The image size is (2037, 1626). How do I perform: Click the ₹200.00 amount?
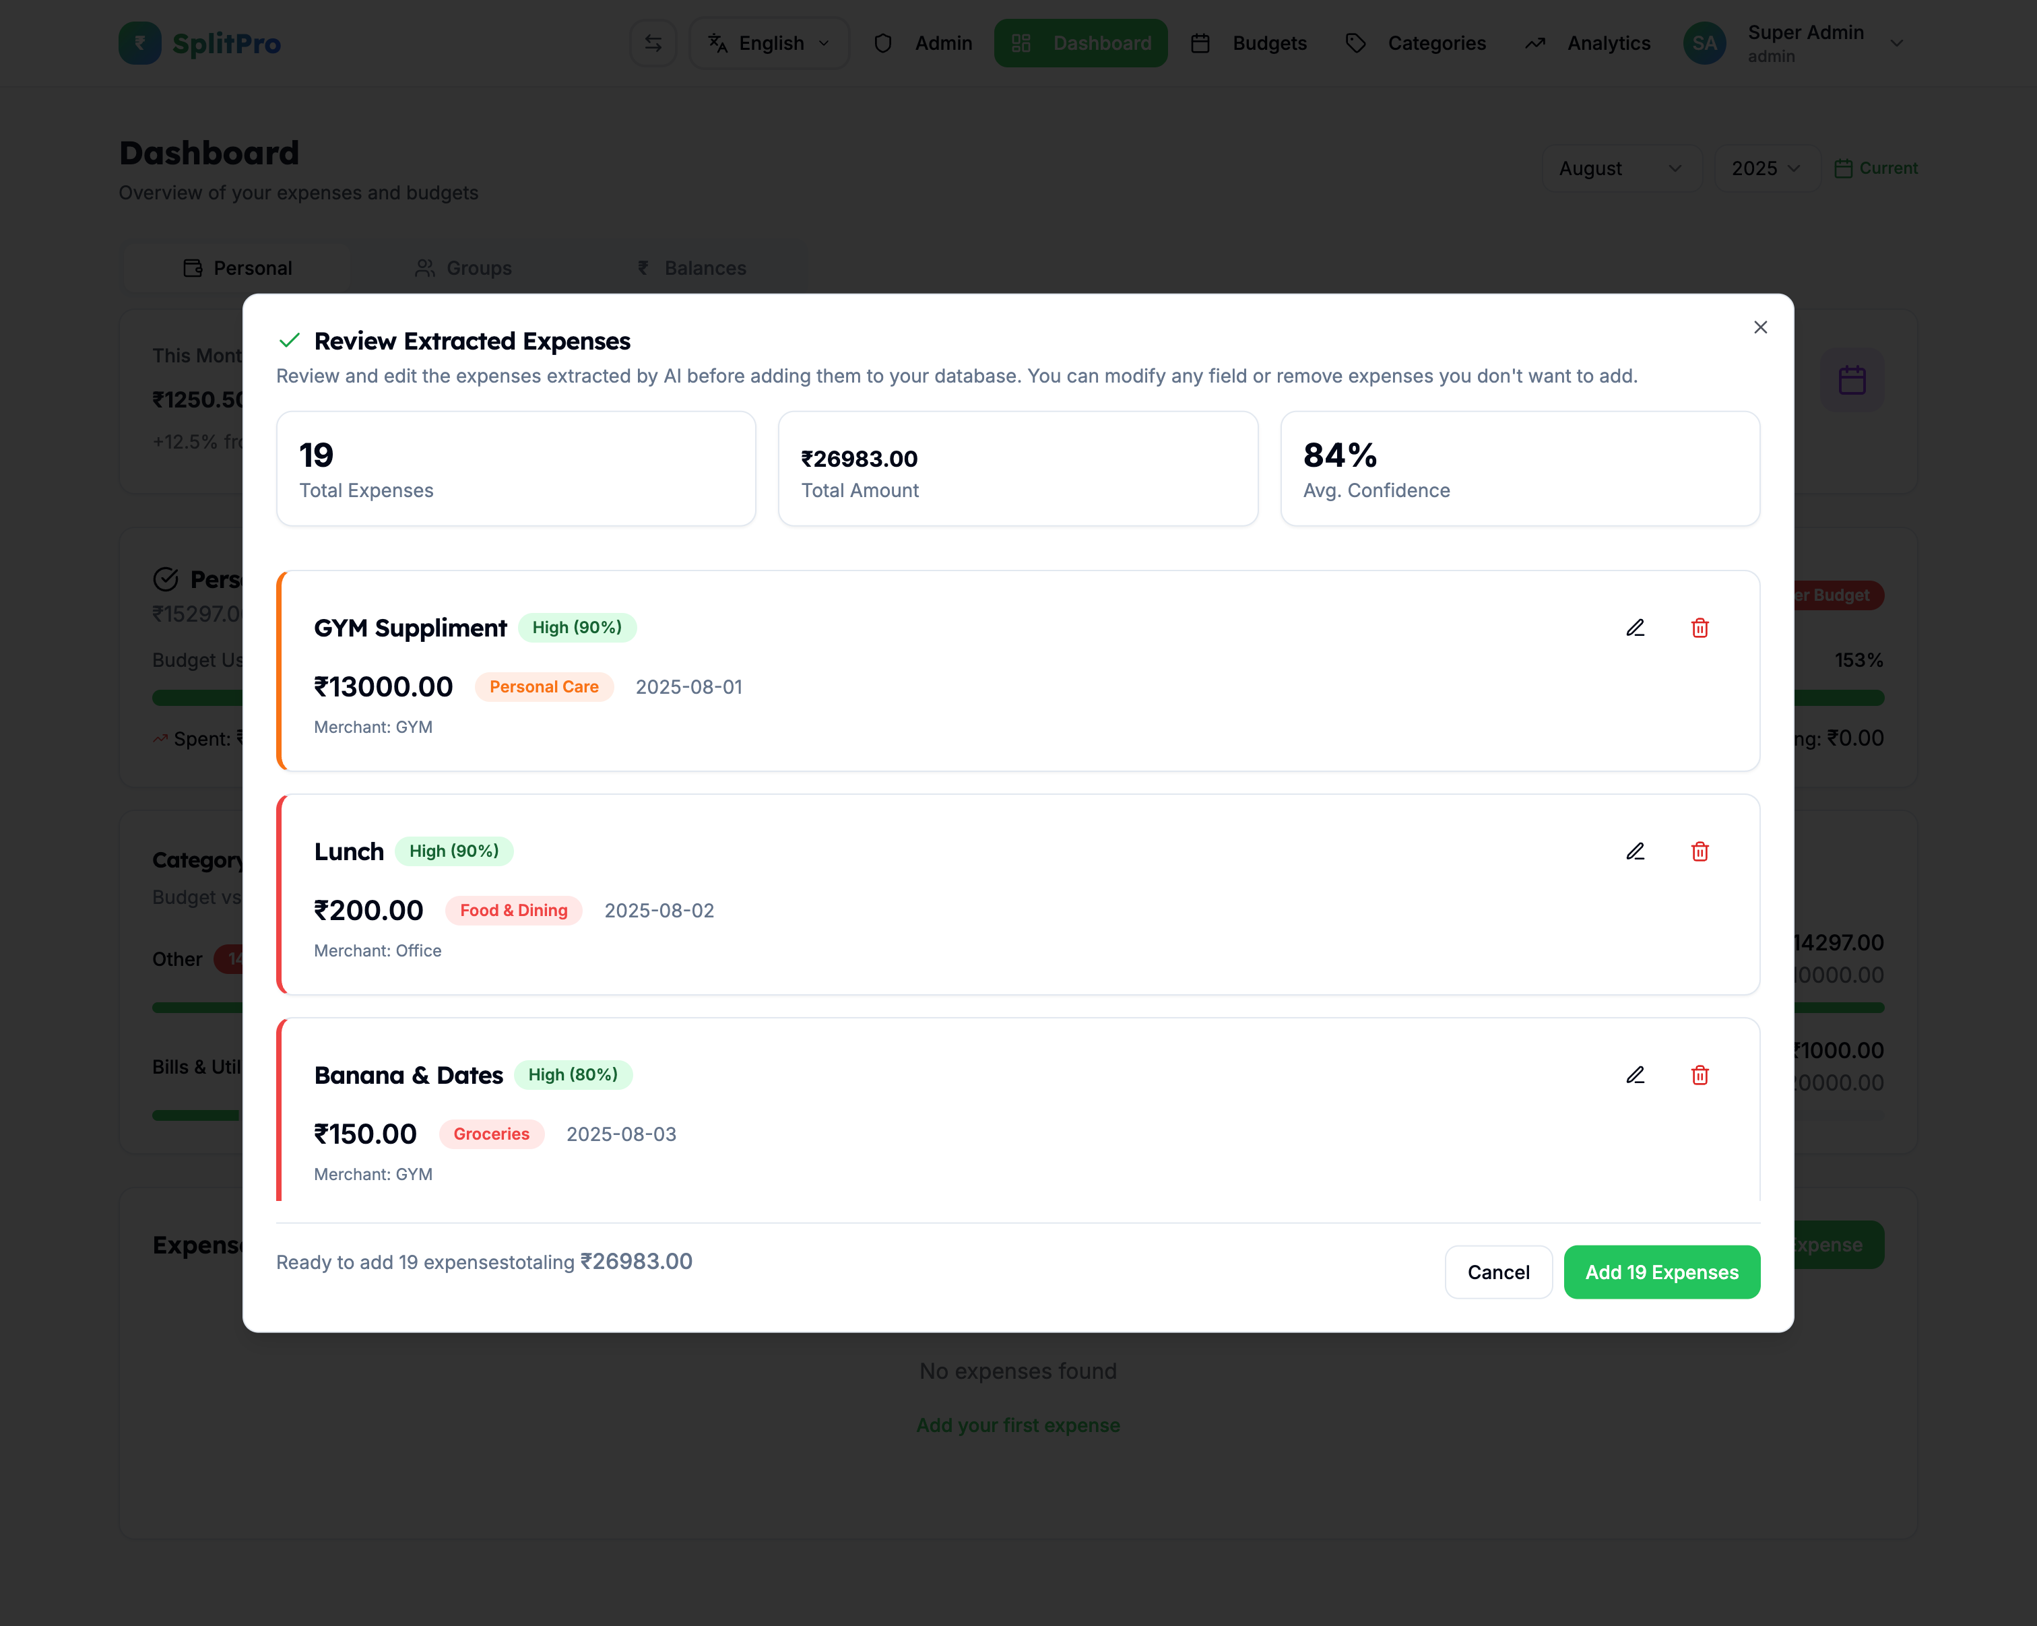point(368,911)
